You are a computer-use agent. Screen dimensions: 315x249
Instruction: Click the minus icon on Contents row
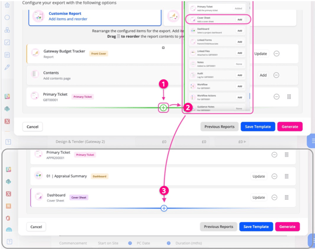pyautogui.click(x=276, y=75)
